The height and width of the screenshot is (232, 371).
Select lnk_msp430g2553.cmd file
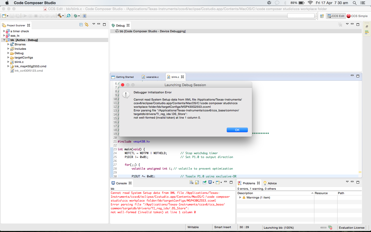[x=30, y=66]
